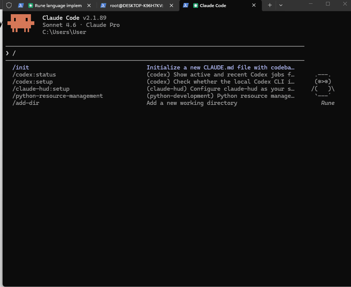Select /python-resource-management command
This screenshot has width=351, height=287.
tap(57, 96)
